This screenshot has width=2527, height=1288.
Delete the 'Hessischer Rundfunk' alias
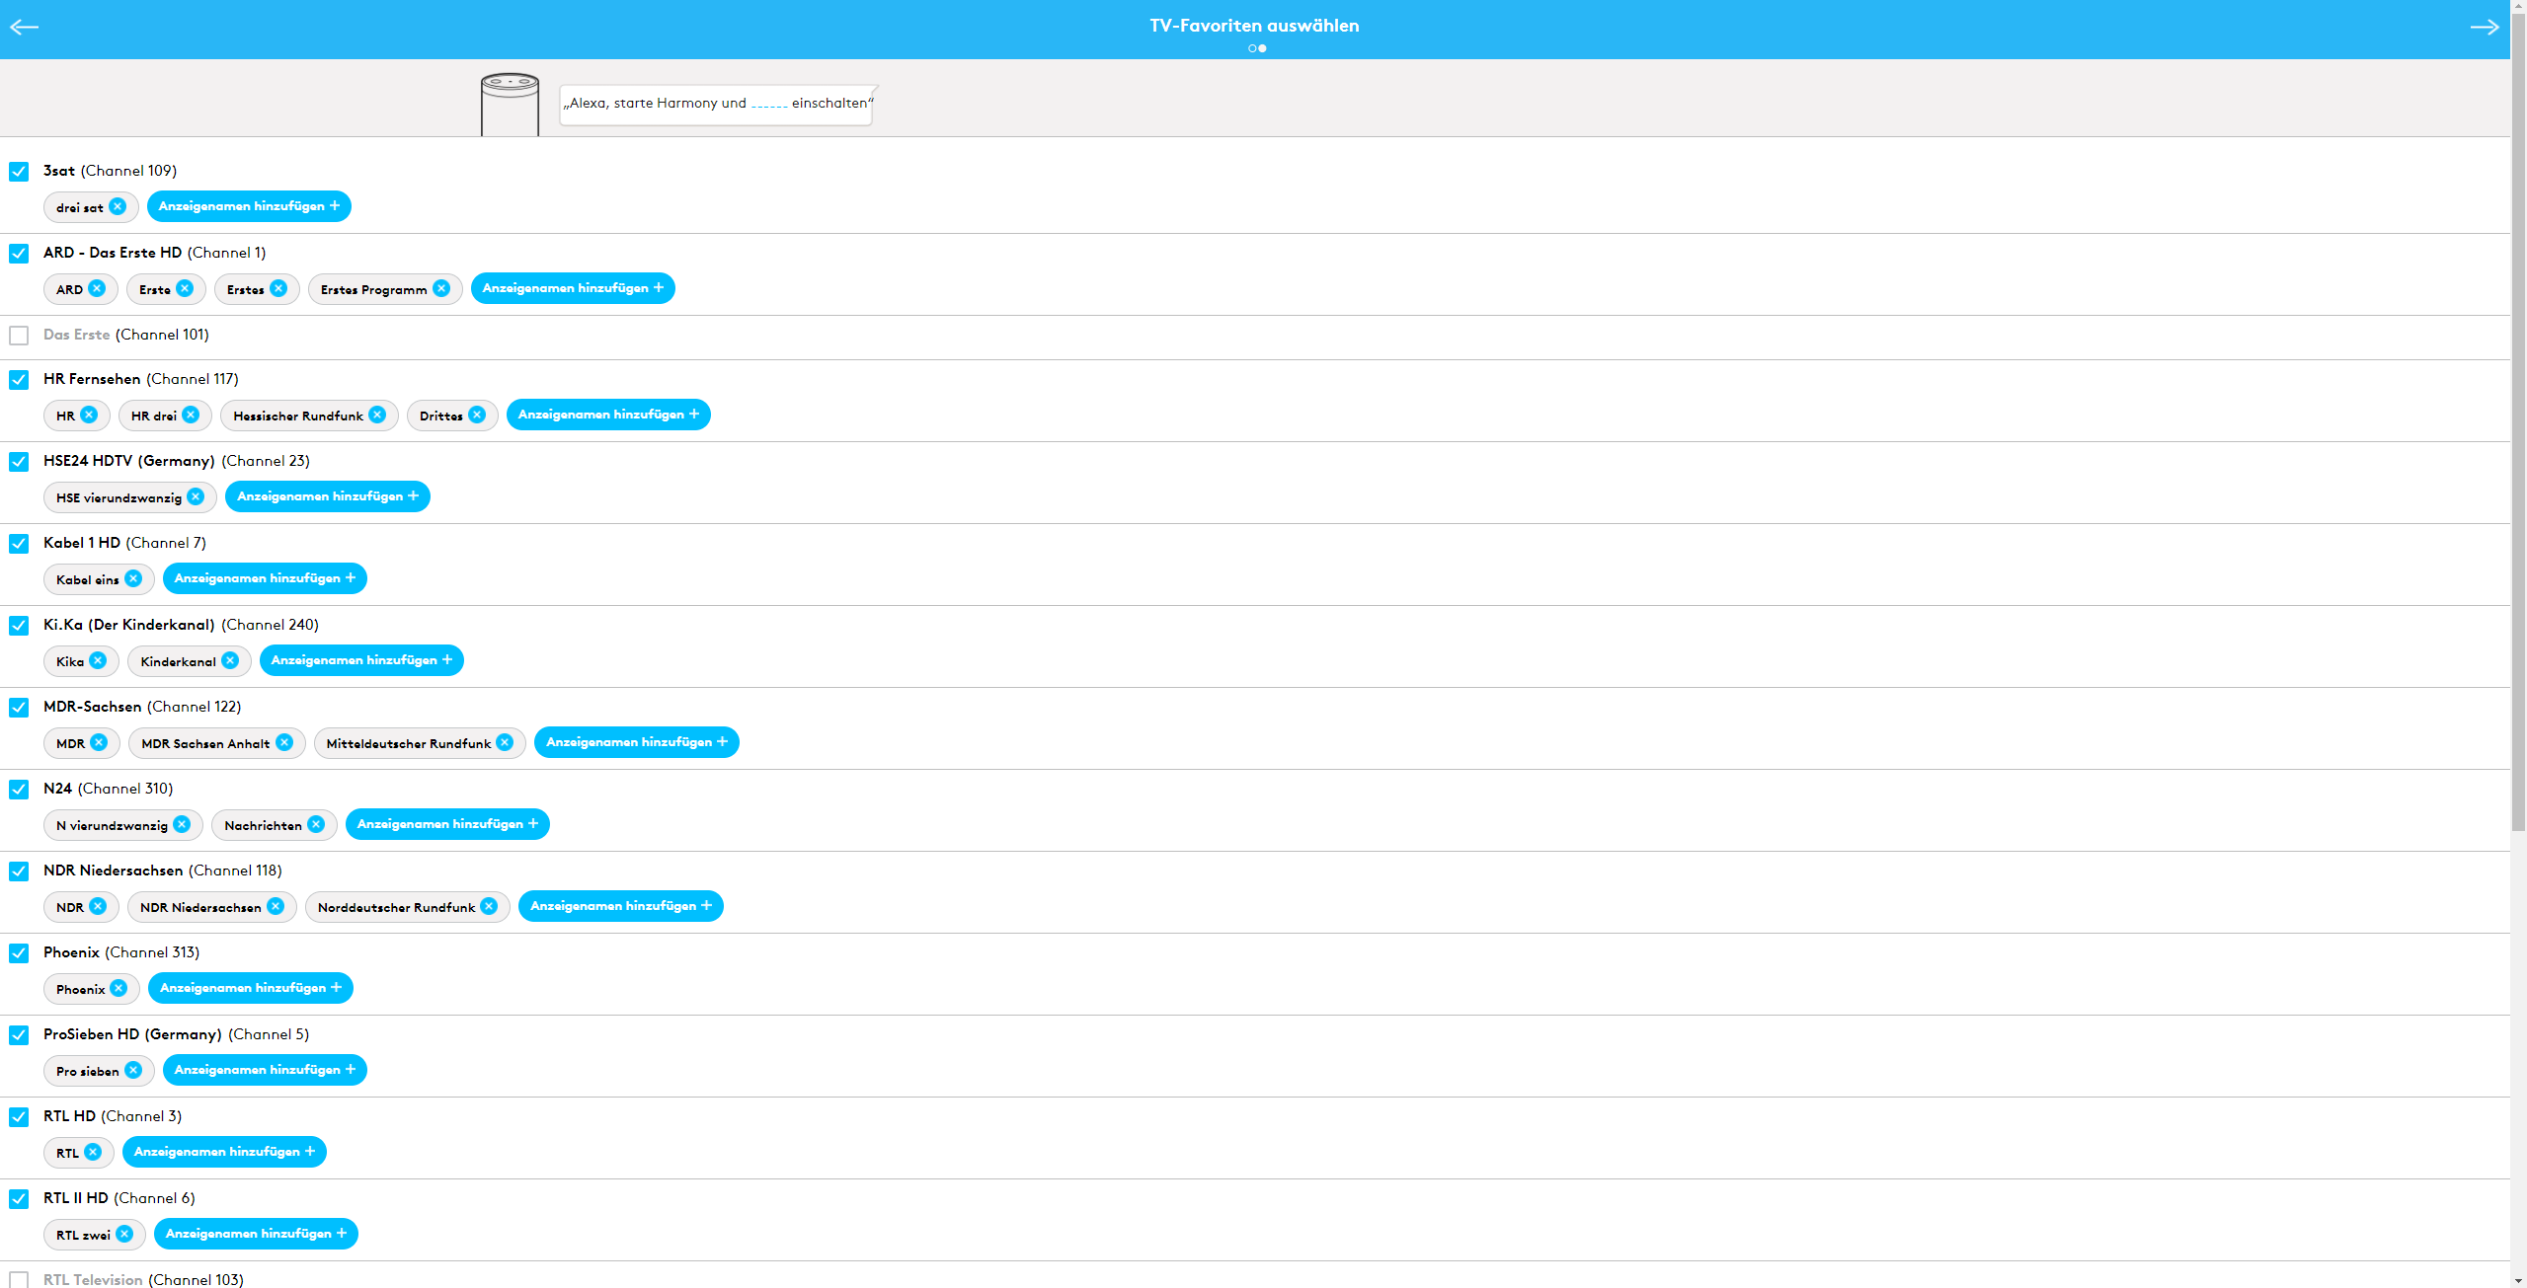[377, 415]
